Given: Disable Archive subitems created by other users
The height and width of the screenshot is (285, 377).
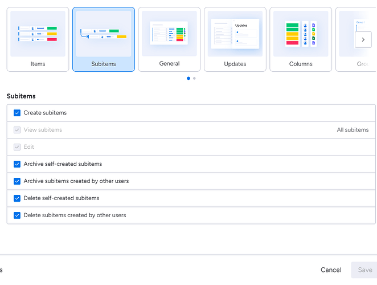Looking at the screenshot, I should (17, 181).
